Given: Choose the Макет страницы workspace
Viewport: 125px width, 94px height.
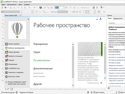Looking at the screenshot, I should tap(39, 76).
